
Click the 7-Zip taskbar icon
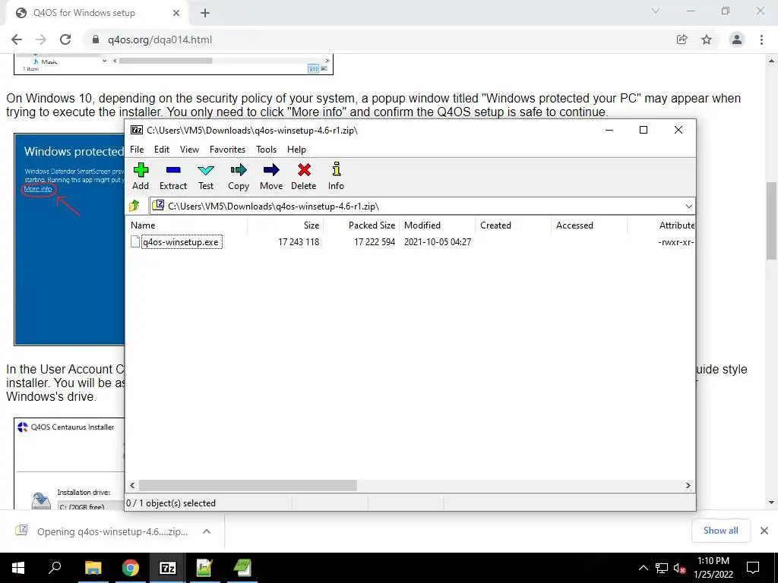coord(168,568)
